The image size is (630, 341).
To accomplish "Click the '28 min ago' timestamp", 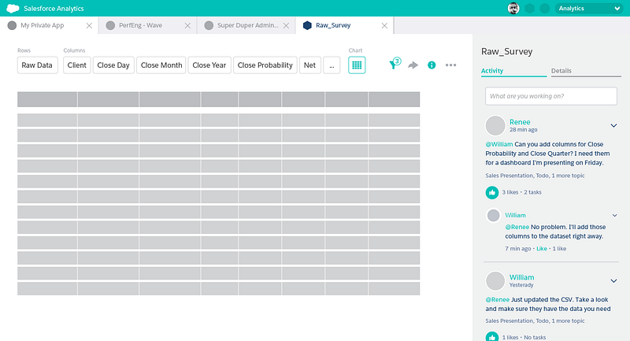I will 523,130.
